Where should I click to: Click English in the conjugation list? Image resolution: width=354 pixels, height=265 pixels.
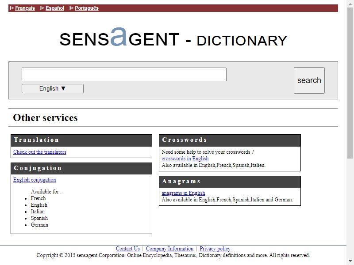point(39,205)
